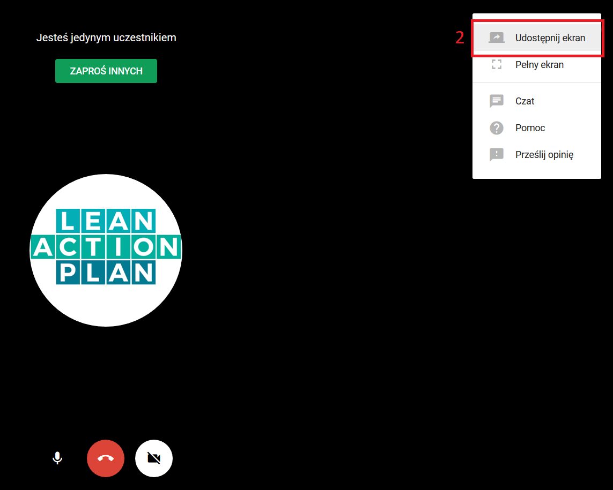Click the "Jesteś jedynym uczestnikiem" message

click(106, 37)
